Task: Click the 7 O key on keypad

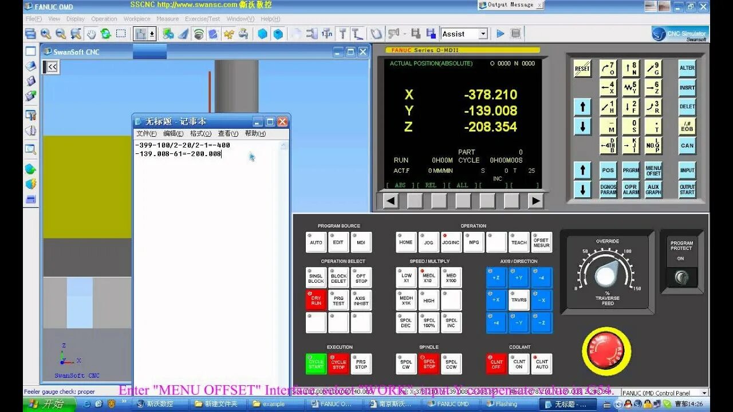Action: pos(608,69)
